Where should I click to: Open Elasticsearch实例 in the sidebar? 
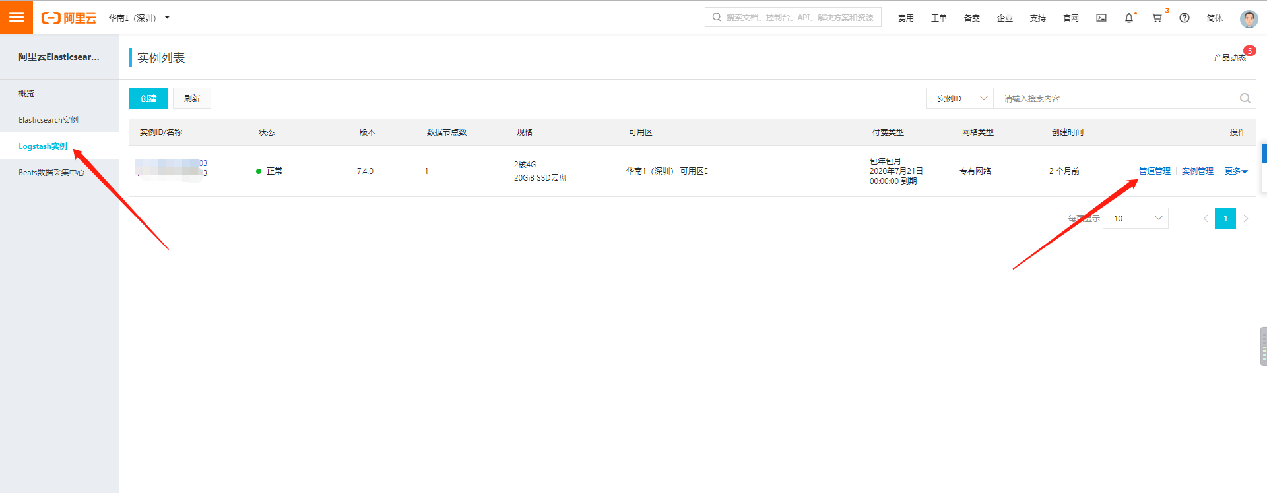point(48,119)
